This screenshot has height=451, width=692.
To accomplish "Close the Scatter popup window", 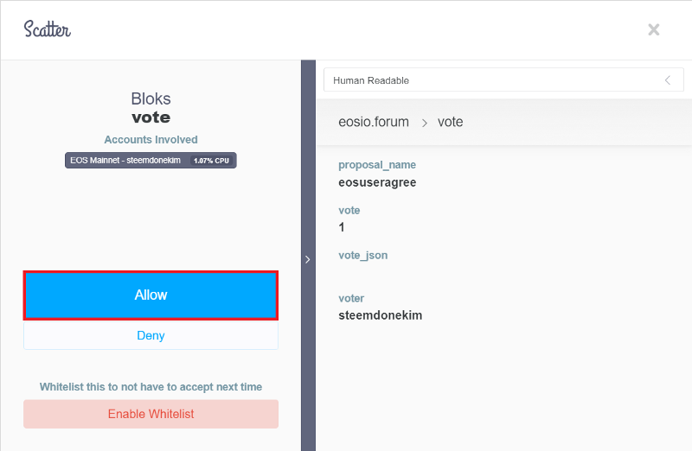I will (x=654, y=29).
